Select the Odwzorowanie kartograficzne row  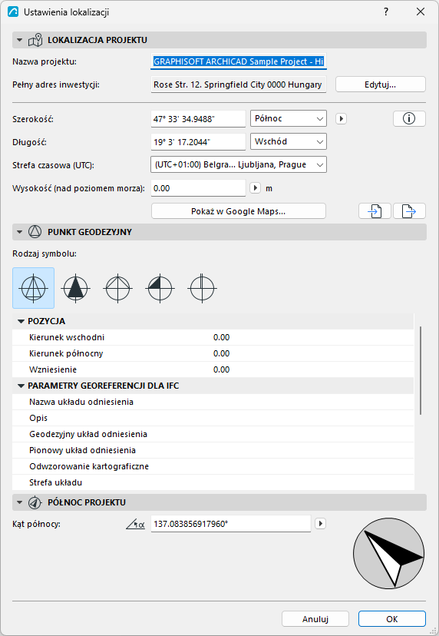pos(213,466)
